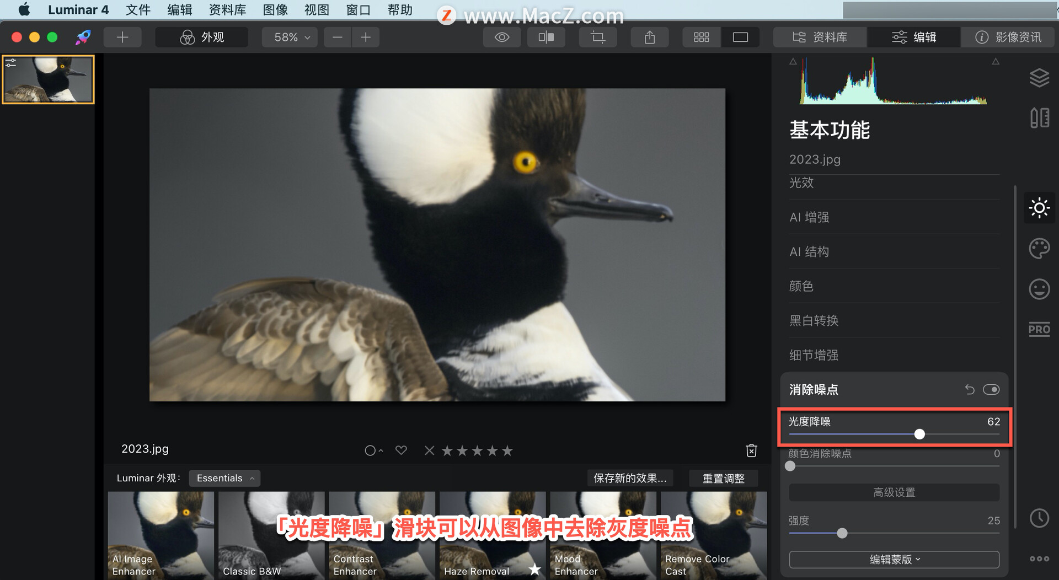Click the share/export icon in toolbar
1059x580 pixels.
[649, 37]
